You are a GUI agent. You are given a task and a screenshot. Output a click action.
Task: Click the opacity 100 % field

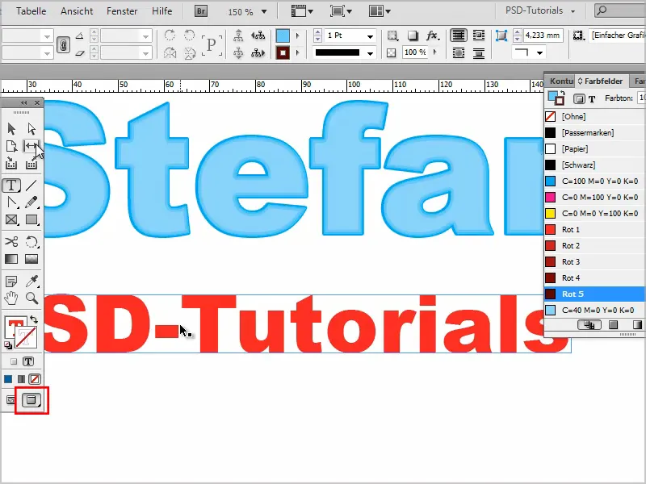(x=414, y=52)
